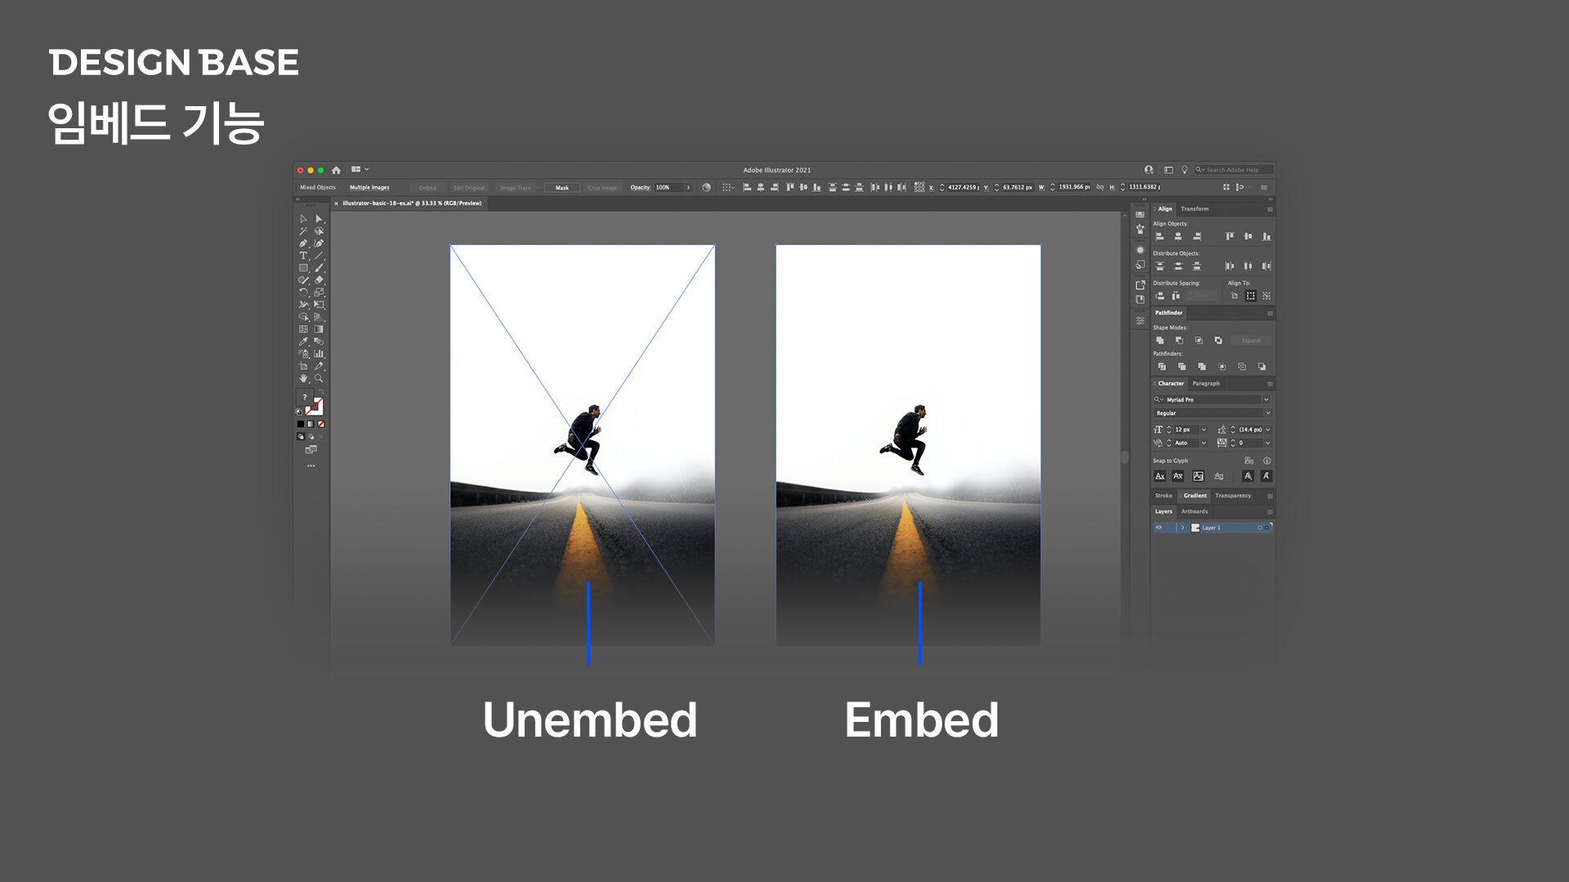
Task: Click the Edit Original button
Action: pyautogui.click(x=469, y=188)
